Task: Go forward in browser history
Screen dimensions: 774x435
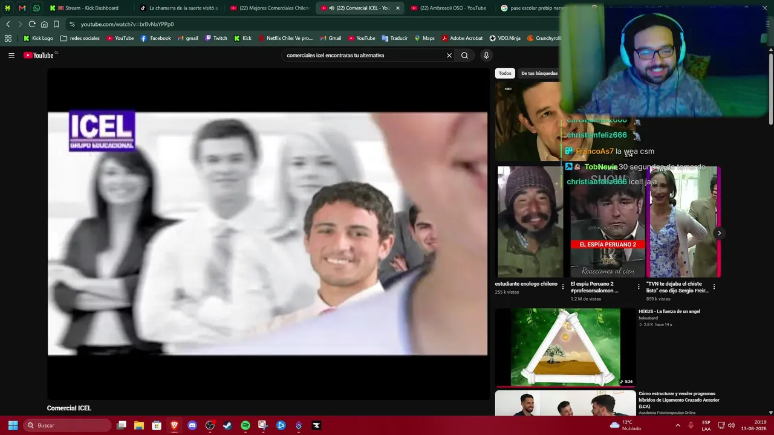Action: point(19,24)
